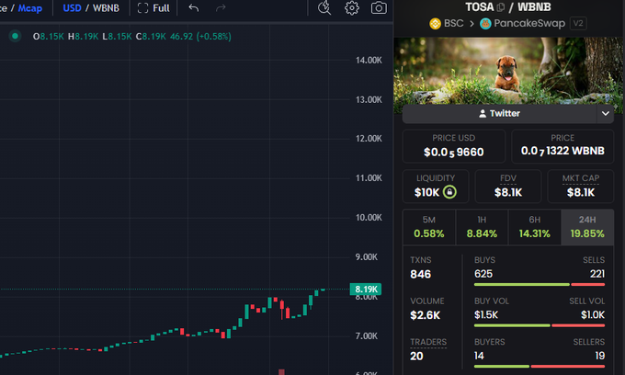
Task: Click the BSC chain logo
Action: (x=435, y=24)
